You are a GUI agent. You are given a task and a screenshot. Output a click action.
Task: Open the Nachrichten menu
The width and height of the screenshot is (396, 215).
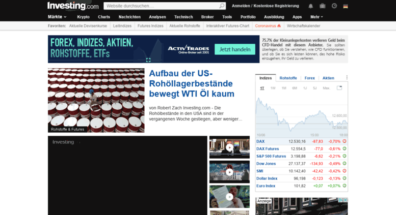[129, 17]
